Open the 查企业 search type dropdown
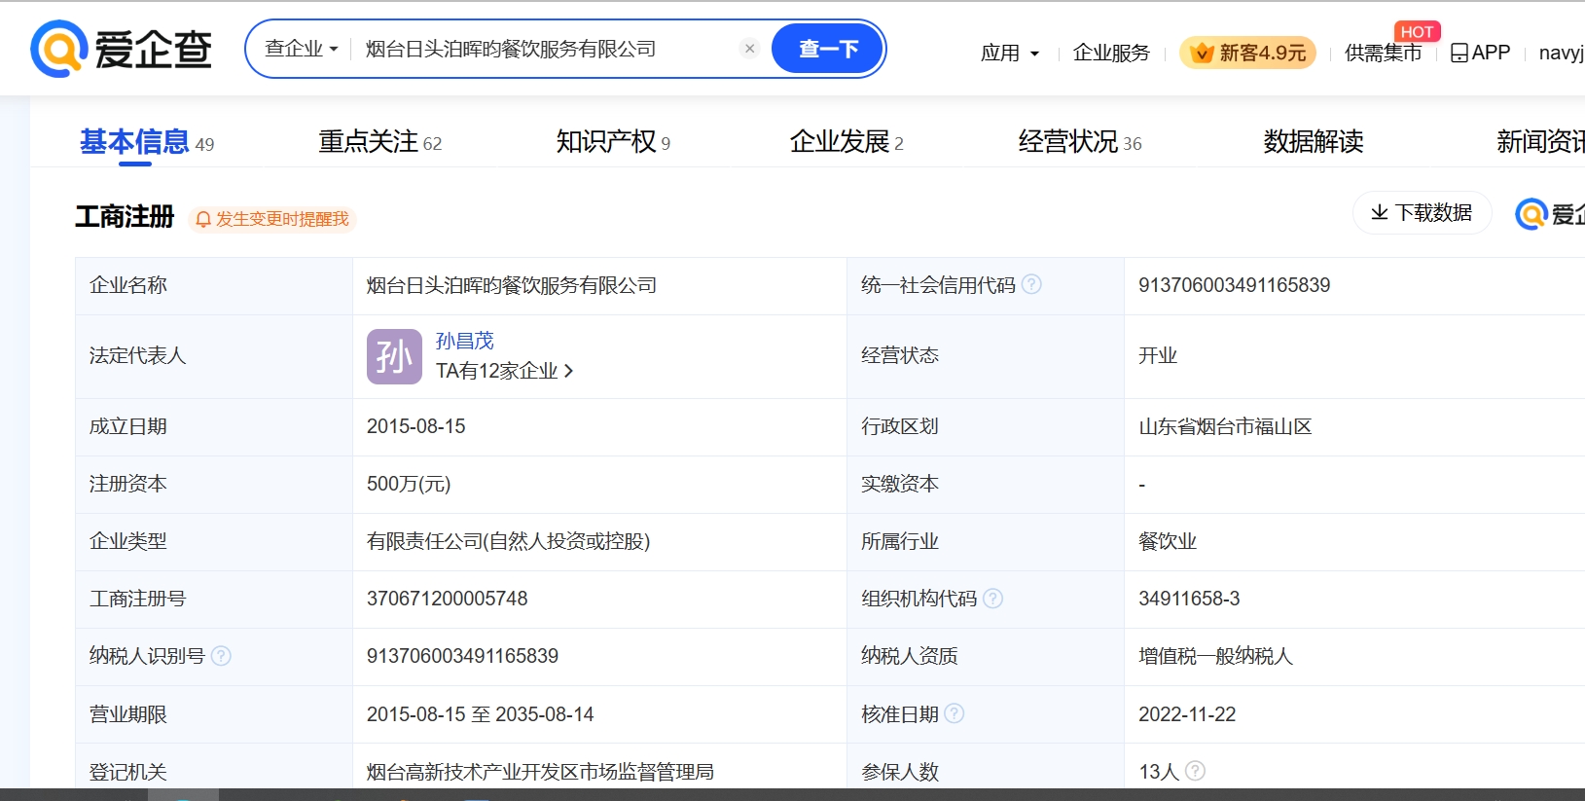Screen dimensions: 1585x801 click(x=301, y=49)
